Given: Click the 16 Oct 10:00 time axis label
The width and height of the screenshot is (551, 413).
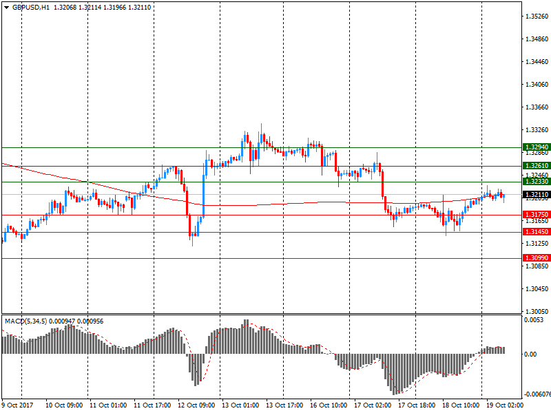Looking at the screenshot, I should pos(329,405).
